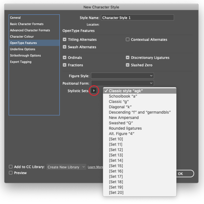Pick Swashed "Q" in the list

121,123
